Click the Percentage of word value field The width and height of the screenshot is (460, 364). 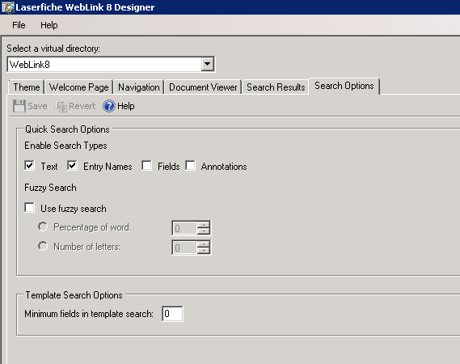pyautogui.click(x=184, y=228)
